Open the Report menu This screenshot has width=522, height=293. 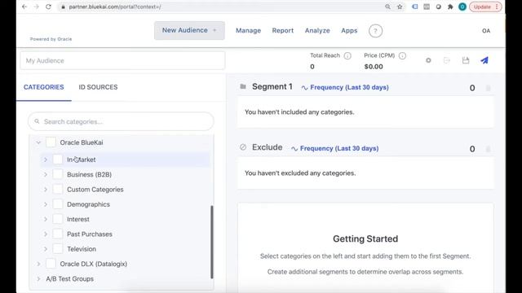point(283,31)
